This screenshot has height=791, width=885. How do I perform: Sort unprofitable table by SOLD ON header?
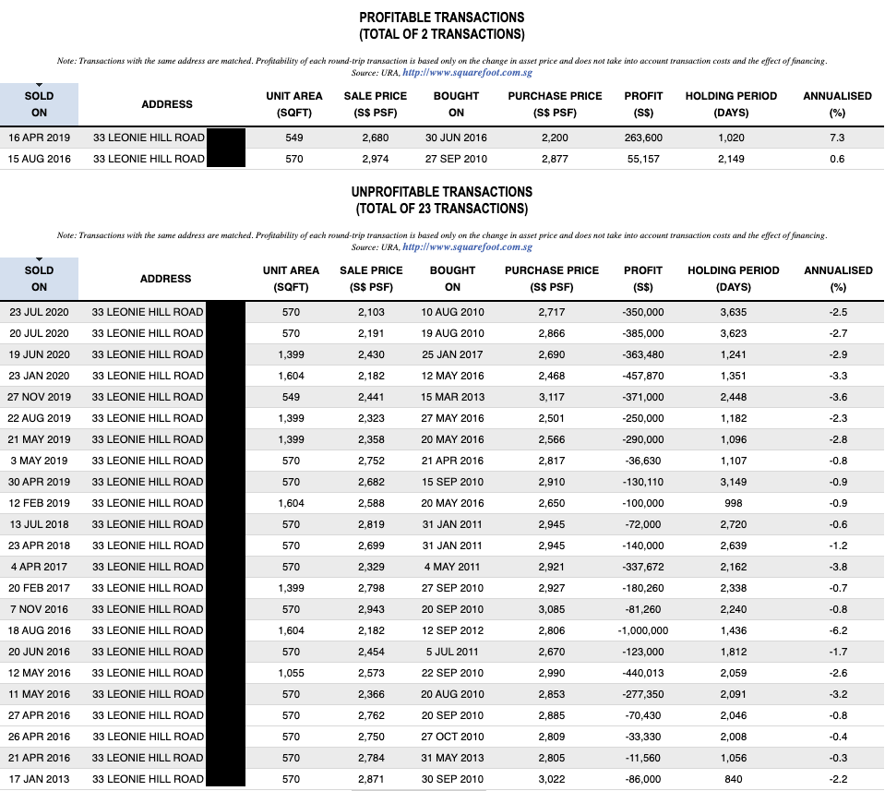coord(39,279)
